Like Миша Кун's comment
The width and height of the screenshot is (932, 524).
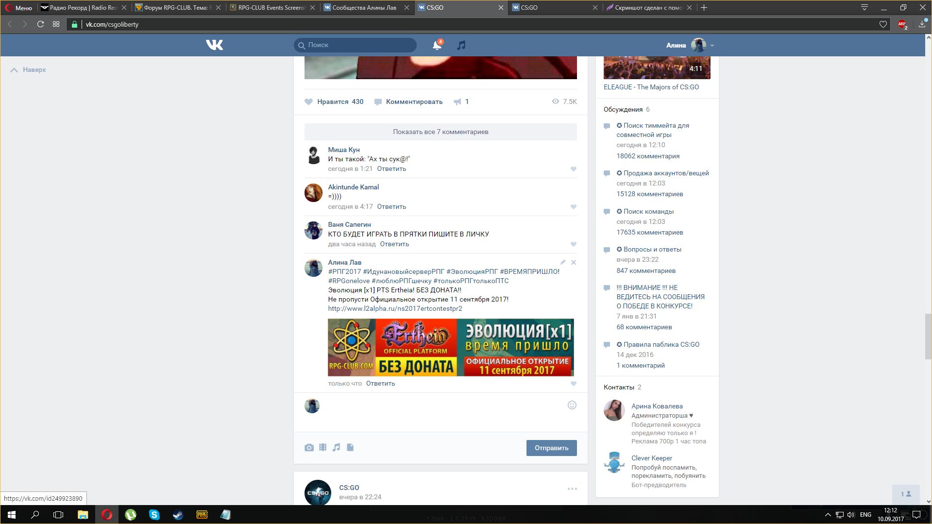574,169
